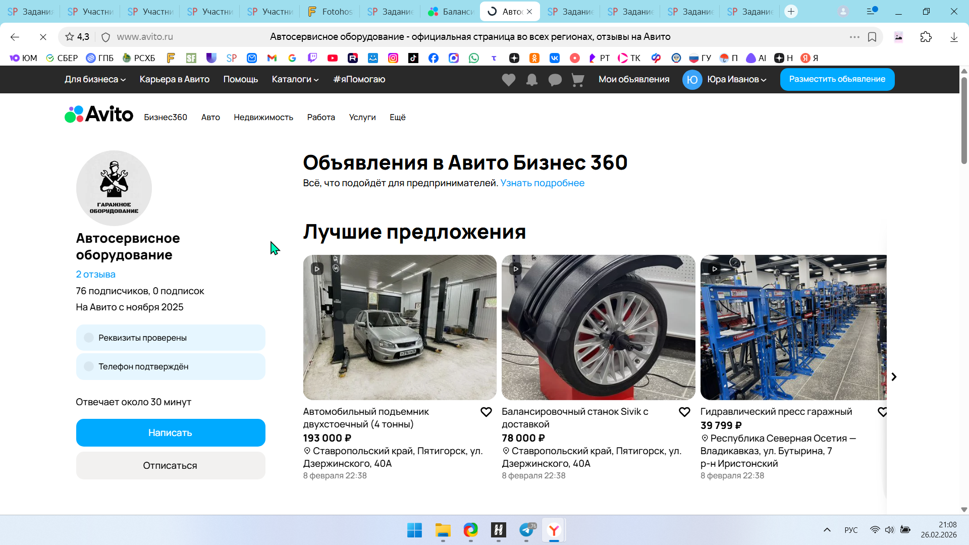Click the Написать button

tap(170, 432)
